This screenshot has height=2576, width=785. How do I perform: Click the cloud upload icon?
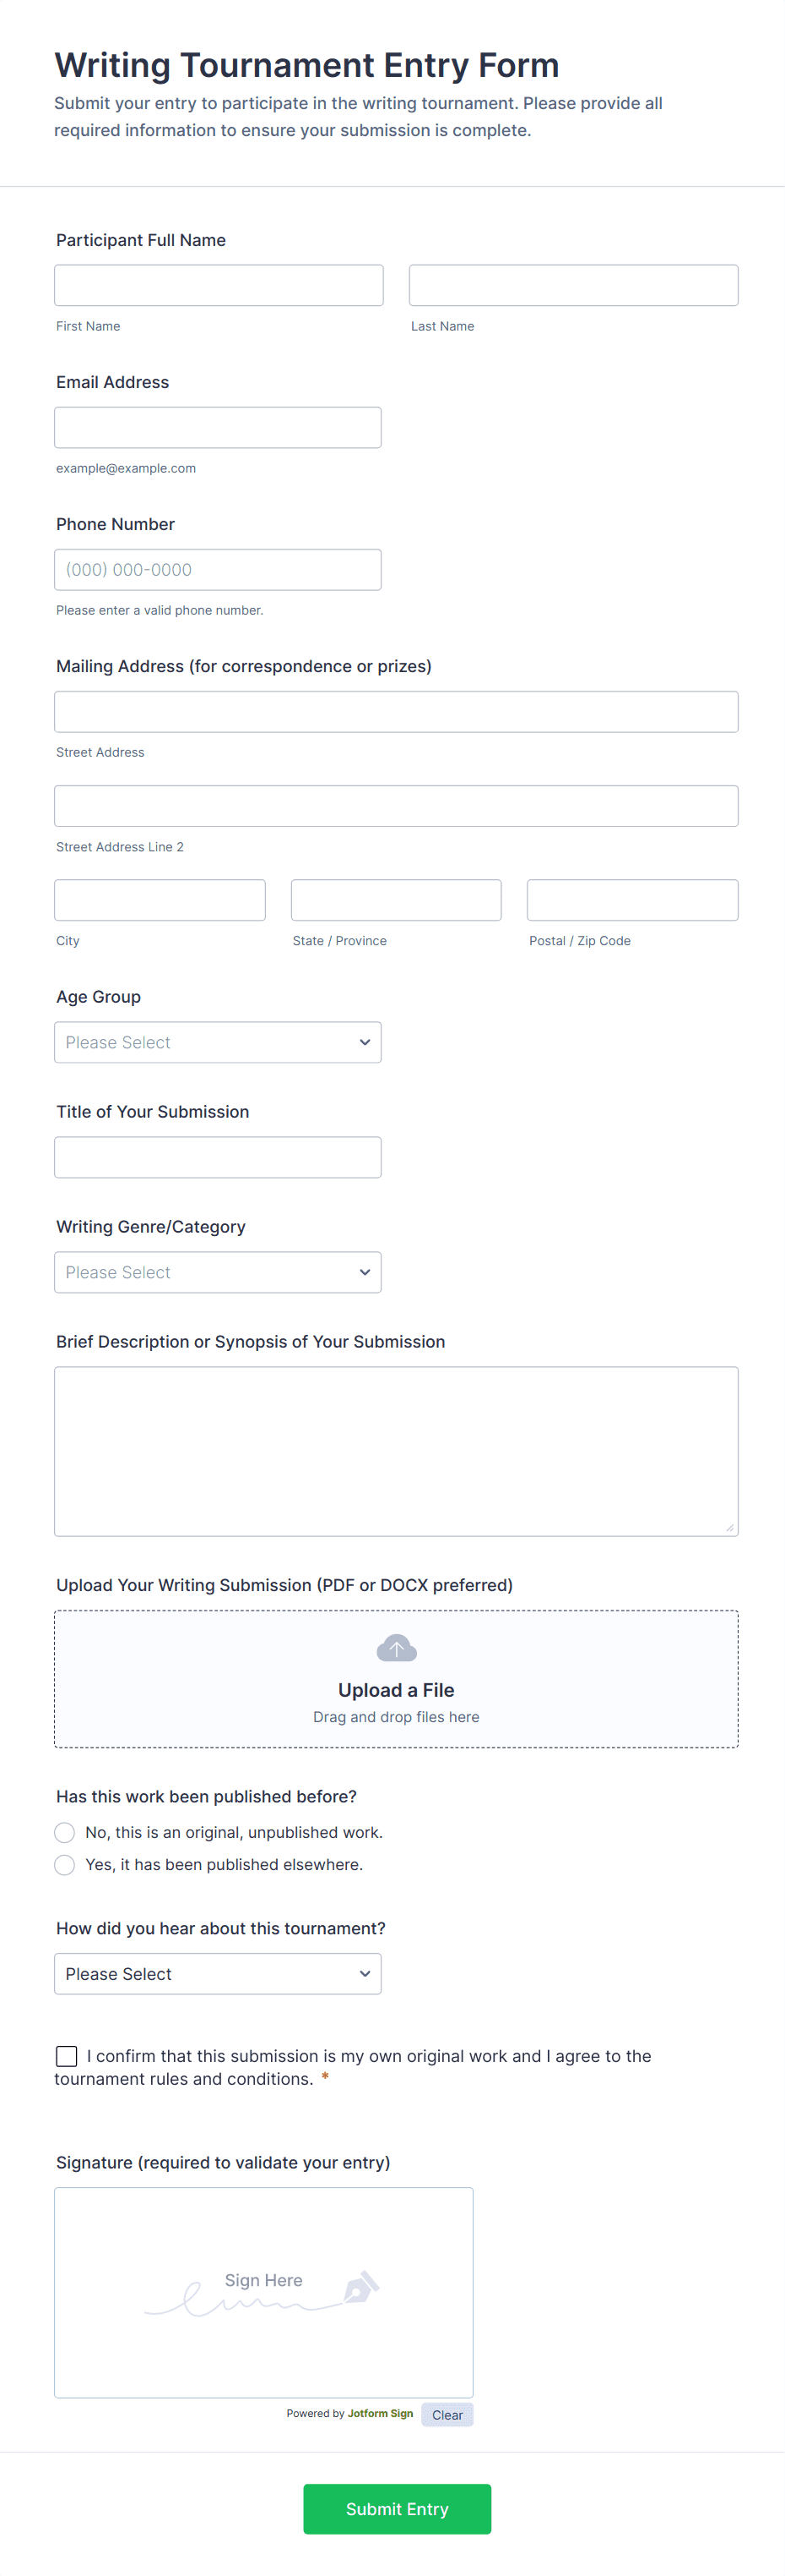coord(396,1647)
